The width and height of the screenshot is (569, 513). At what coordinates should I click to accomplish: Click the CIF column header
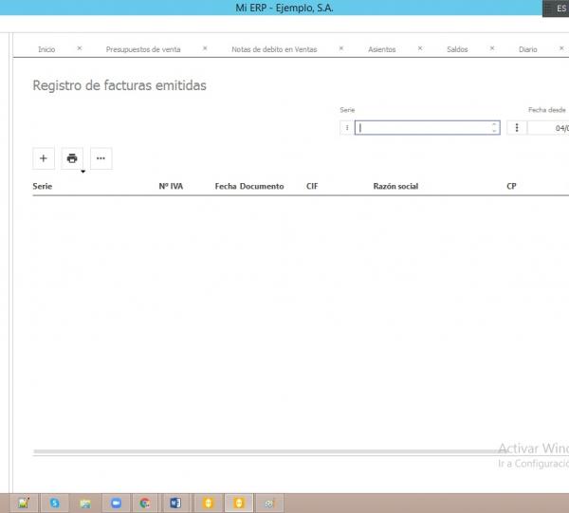[312, 186]
